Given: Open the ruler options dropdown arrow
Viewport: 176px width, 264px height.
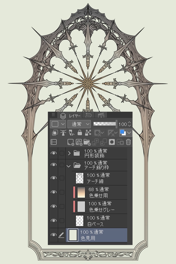Looking at the screenshot, I should pyautogui.click(x=116, y=133).
